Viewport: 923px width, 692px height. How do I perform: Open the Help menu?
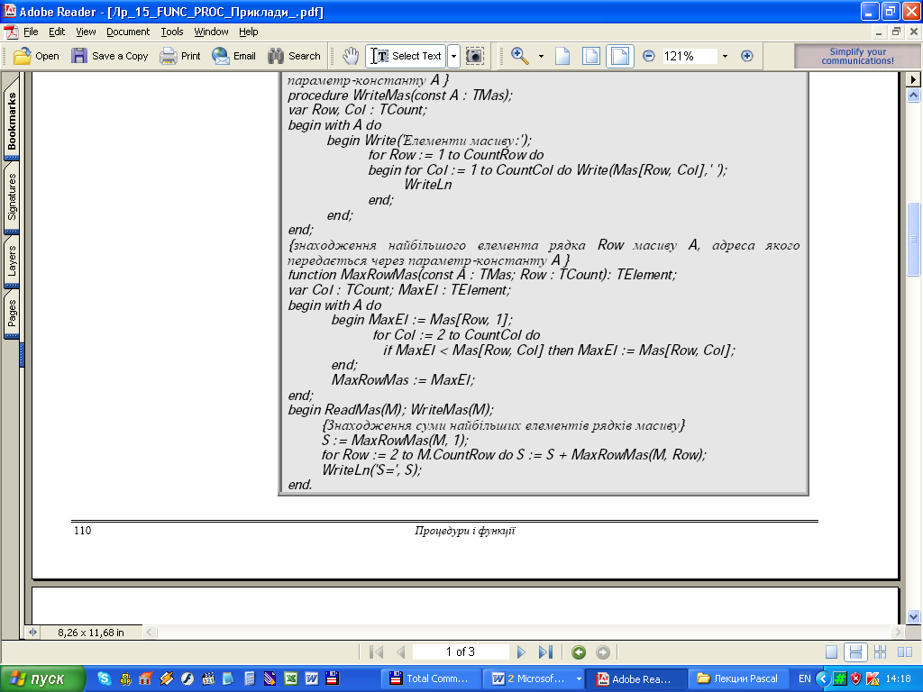[249, 32]
